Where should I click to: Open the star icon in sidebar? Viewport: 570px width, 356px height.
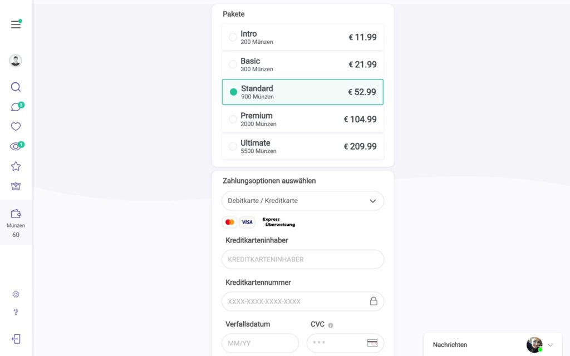16,166
